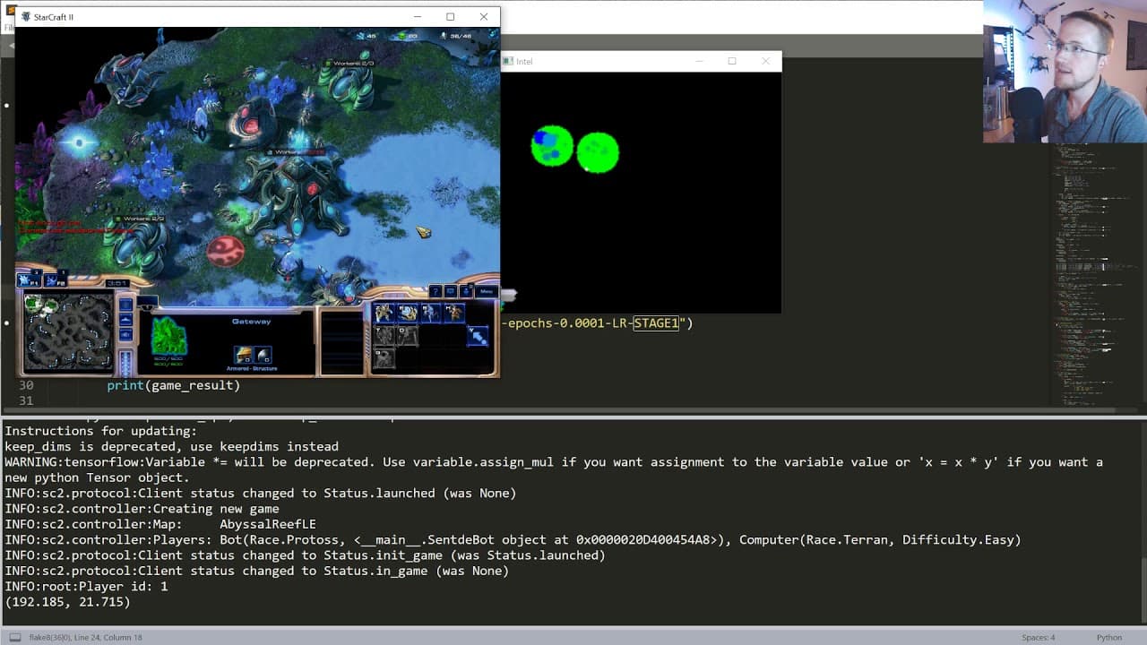Select the F2 all army button
Viewport: 1147px width, 645px height.
56,280
